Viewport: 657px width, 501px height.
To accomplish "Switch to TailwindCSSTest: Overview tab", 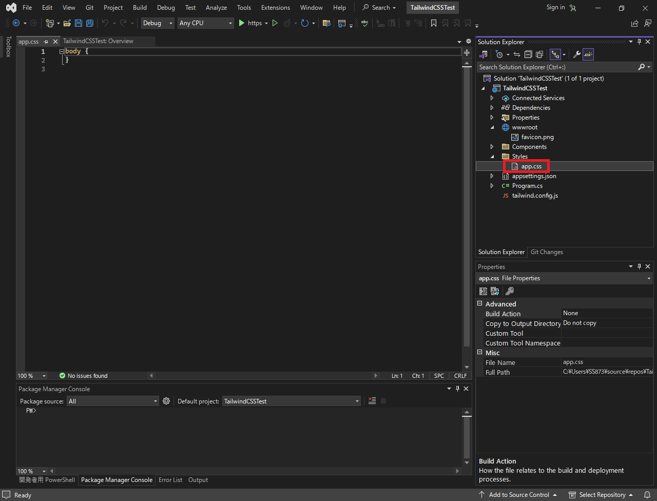I will [98, 41].
